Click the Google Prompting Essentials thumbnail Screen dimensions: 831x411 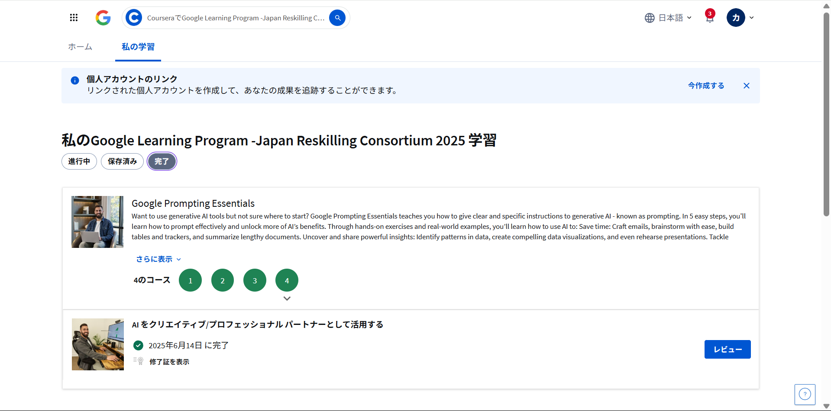[x=97, y=222]
